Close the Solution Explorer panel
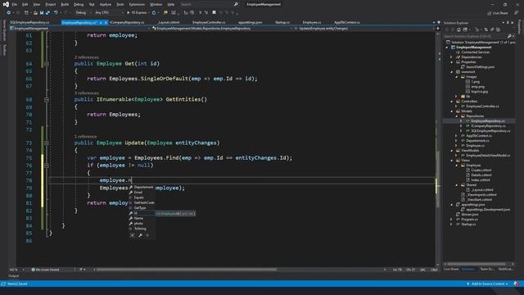The width and height of the screenshot is (524, 295). pos(513,23)
